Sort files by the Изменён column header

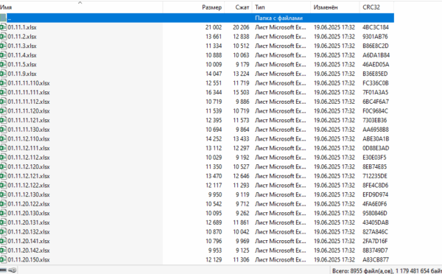(x=335, y=7)
